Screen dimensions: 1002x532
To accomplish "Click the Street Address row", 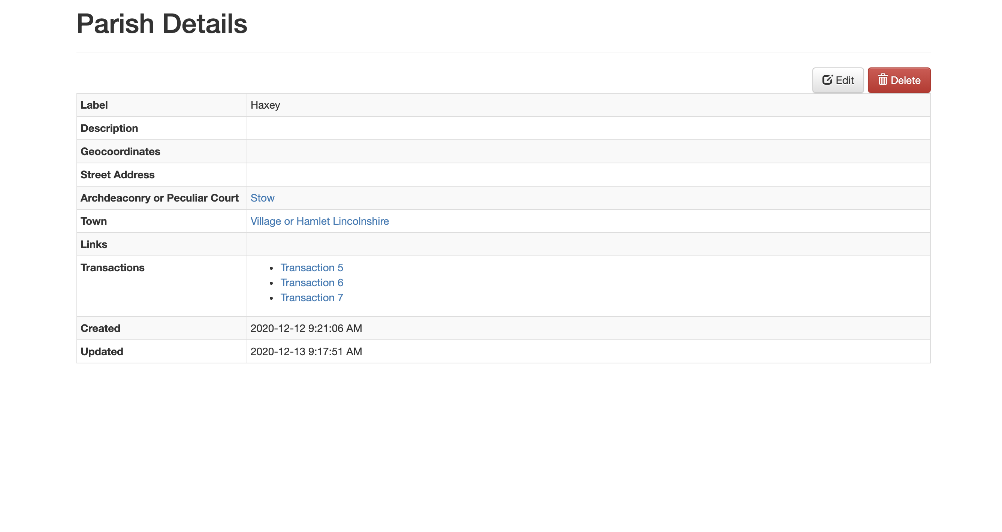I will (x=117, y=175).
